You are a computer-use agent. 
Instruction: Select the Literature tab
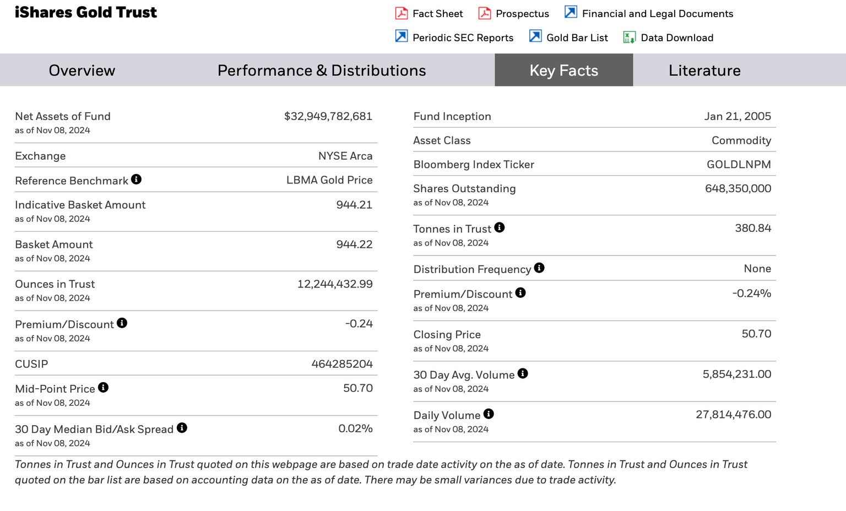click(704, 70)
